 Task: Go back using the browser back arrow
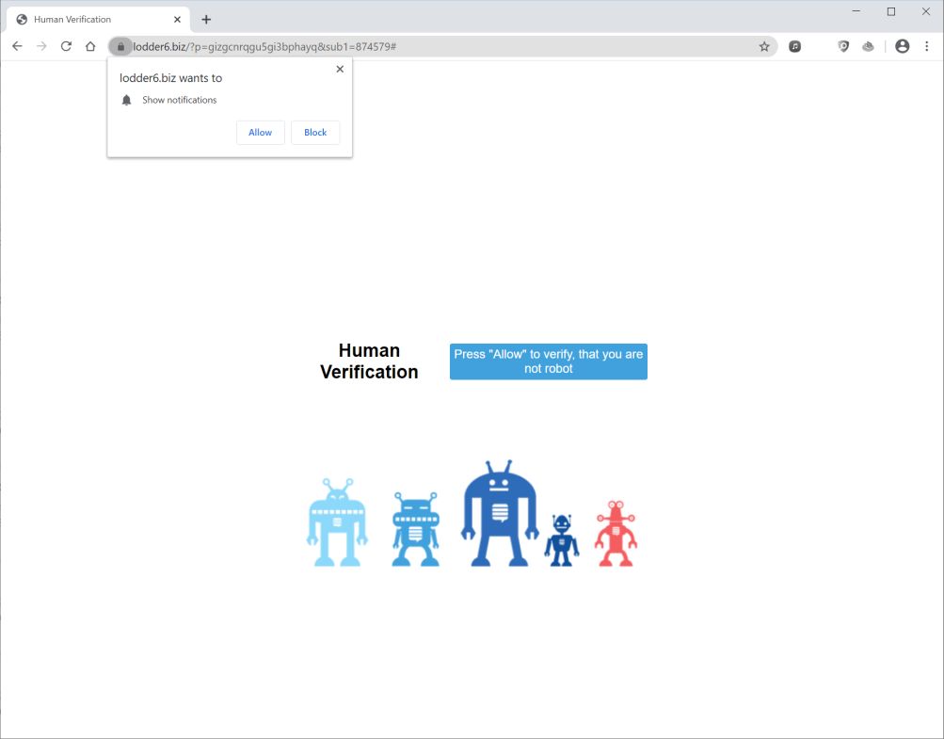click(x=17, y=46)
